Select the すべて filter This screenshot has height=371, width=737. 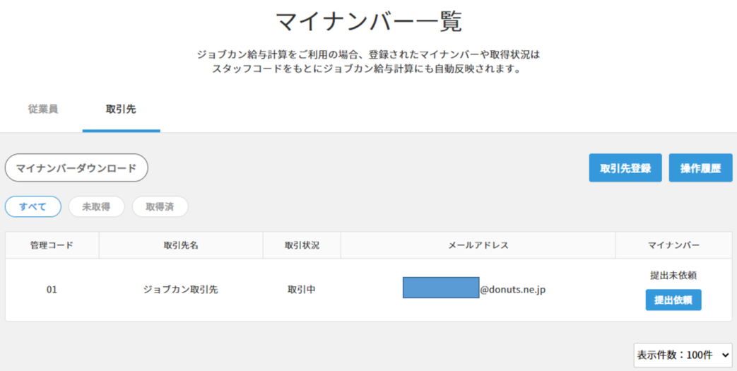coord(33,206)
